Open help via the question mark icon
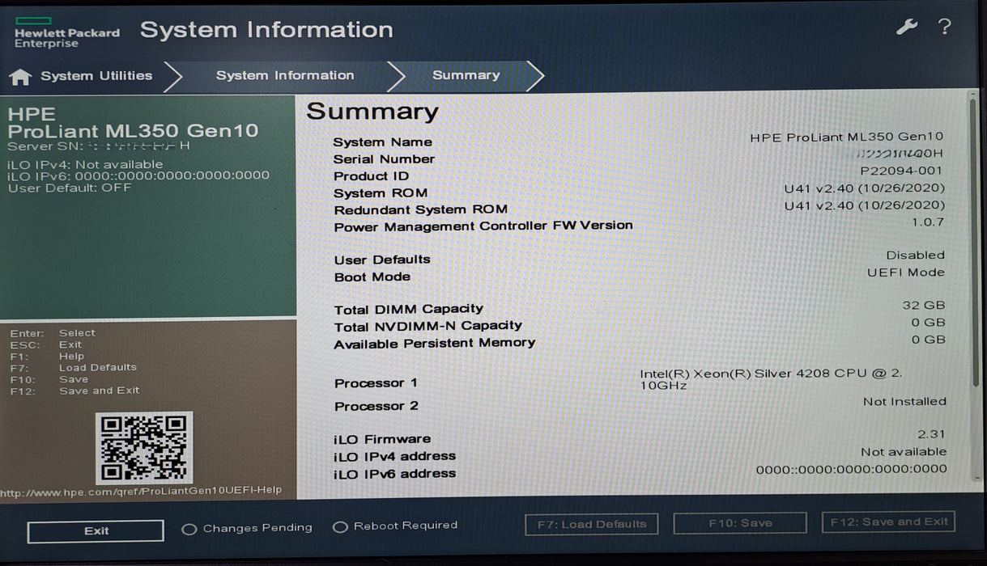The image size is (987, 566). [944, 27]
